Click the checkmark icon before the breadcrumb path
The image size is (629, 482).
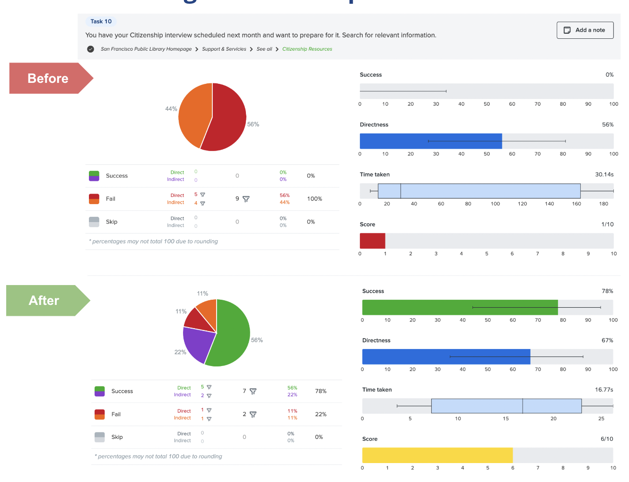coord(90,49)
